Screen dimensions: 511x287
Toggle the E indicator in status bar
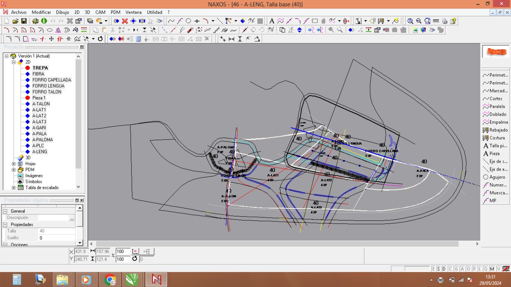point(433,269)
